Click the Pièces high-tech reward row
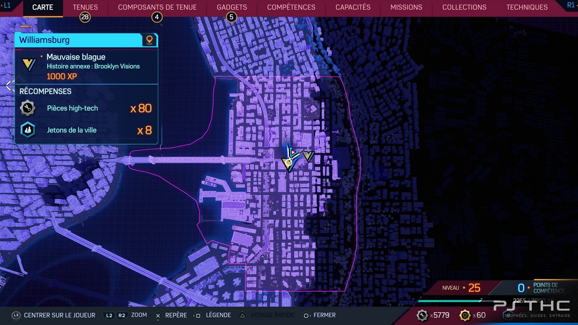 (86, 108)
